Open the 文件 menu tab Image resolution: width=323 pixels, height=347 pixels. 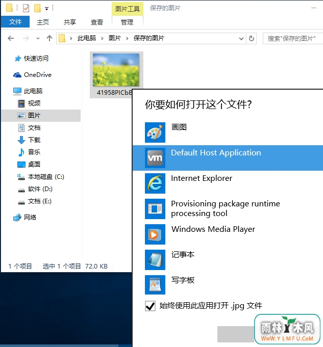tap(15, 22)
